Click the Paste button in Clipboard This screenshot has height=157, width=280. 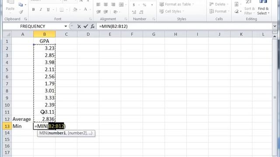(10, 7)
